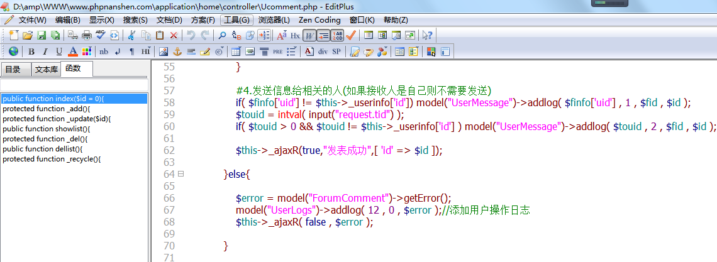This screenshot has width=717, height=262.
Task: Save all open documents
Action: [x=55, y=35]
